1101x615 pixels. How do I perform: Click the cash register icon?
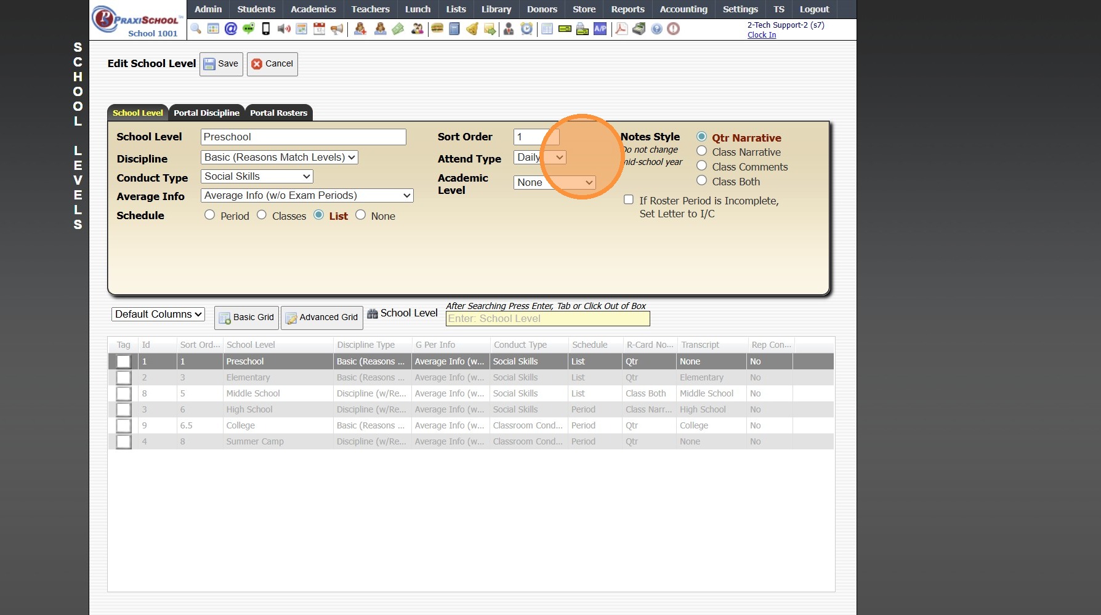click(639, 29)
